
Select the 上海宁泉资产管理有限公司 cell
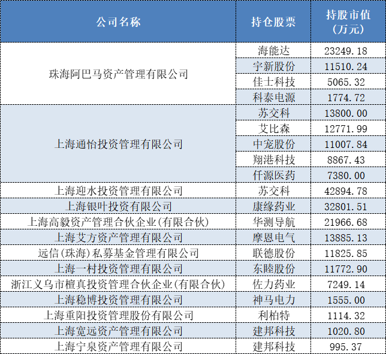pos(118,346)
